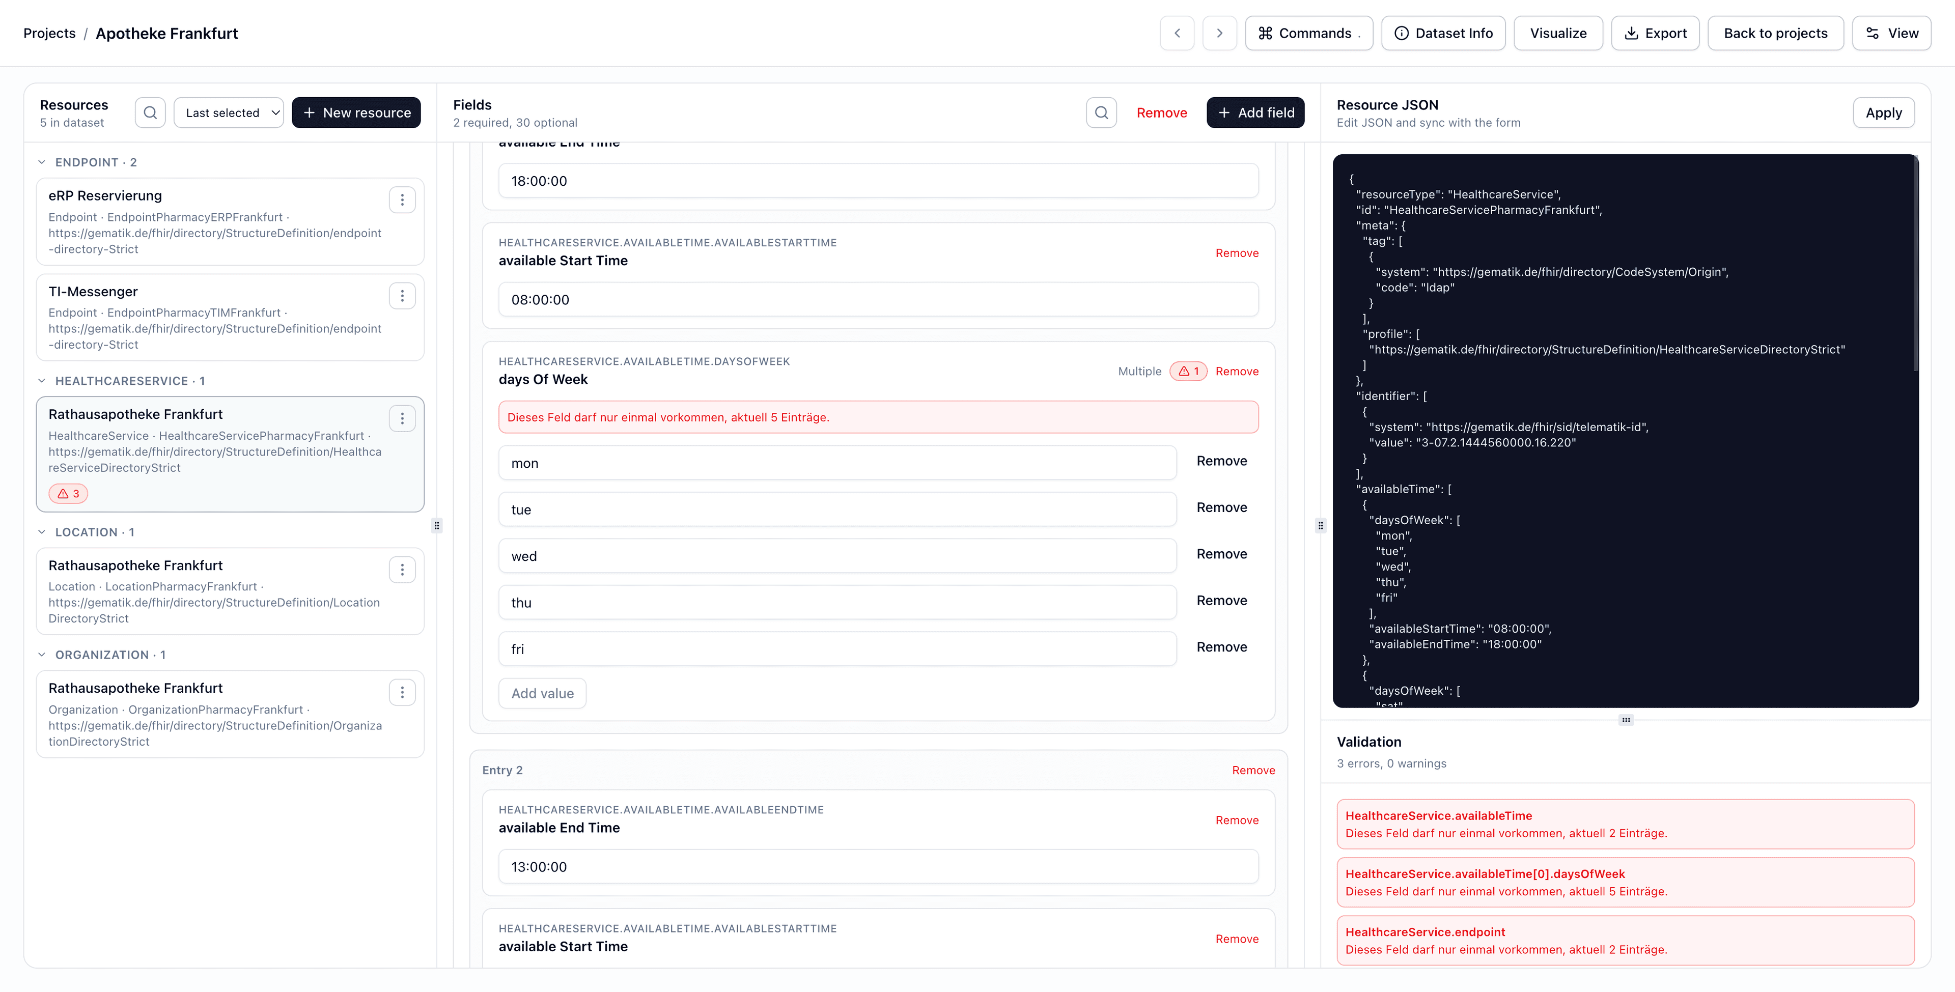Click the Export download icon

[x=1630, y=33]
